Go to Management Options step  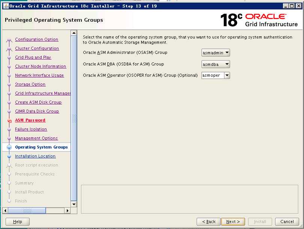[x=36, y=138]
